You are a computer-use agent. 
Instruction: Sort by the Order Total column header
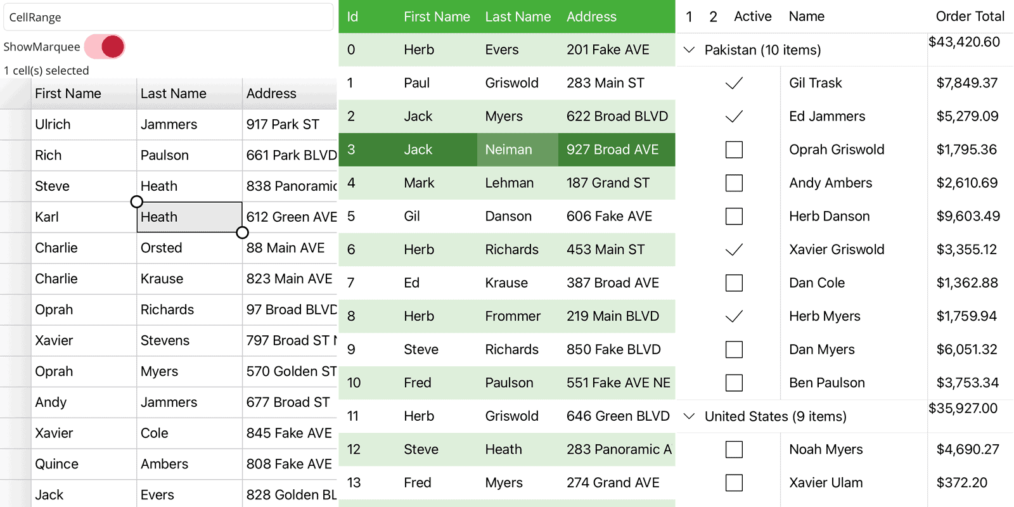(x=970, y=16)
